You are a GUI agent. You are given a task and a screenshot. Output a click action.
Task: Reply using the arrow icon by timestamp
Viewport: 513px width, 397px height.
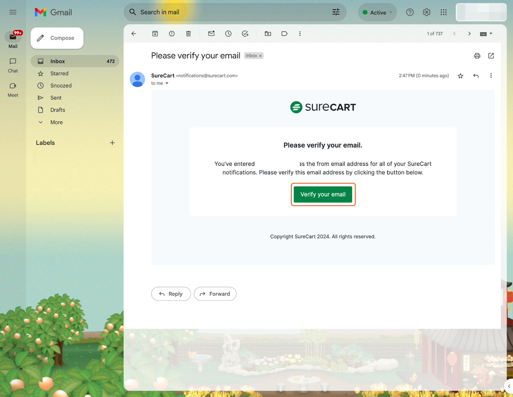pos(476,76)
